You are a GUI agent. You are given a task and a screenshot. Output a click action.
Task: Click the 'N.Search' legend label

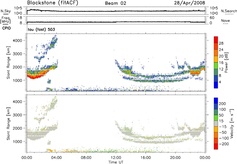(x=229, y=11)
